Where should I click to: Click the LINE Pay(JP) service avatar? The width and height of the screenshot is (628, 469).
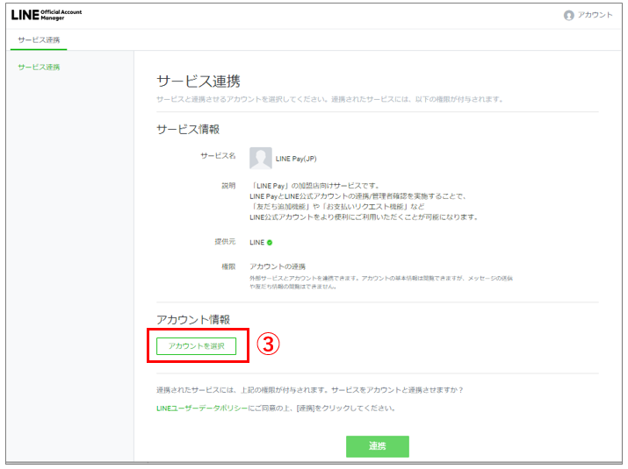click(x=260, y=158)
